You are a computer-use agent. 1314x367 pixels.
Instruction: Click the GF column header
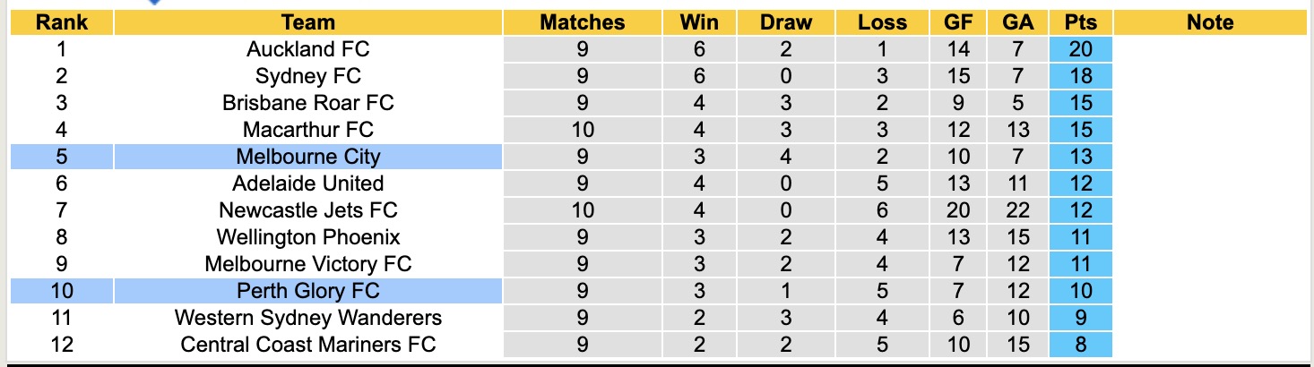click(958, 22)
